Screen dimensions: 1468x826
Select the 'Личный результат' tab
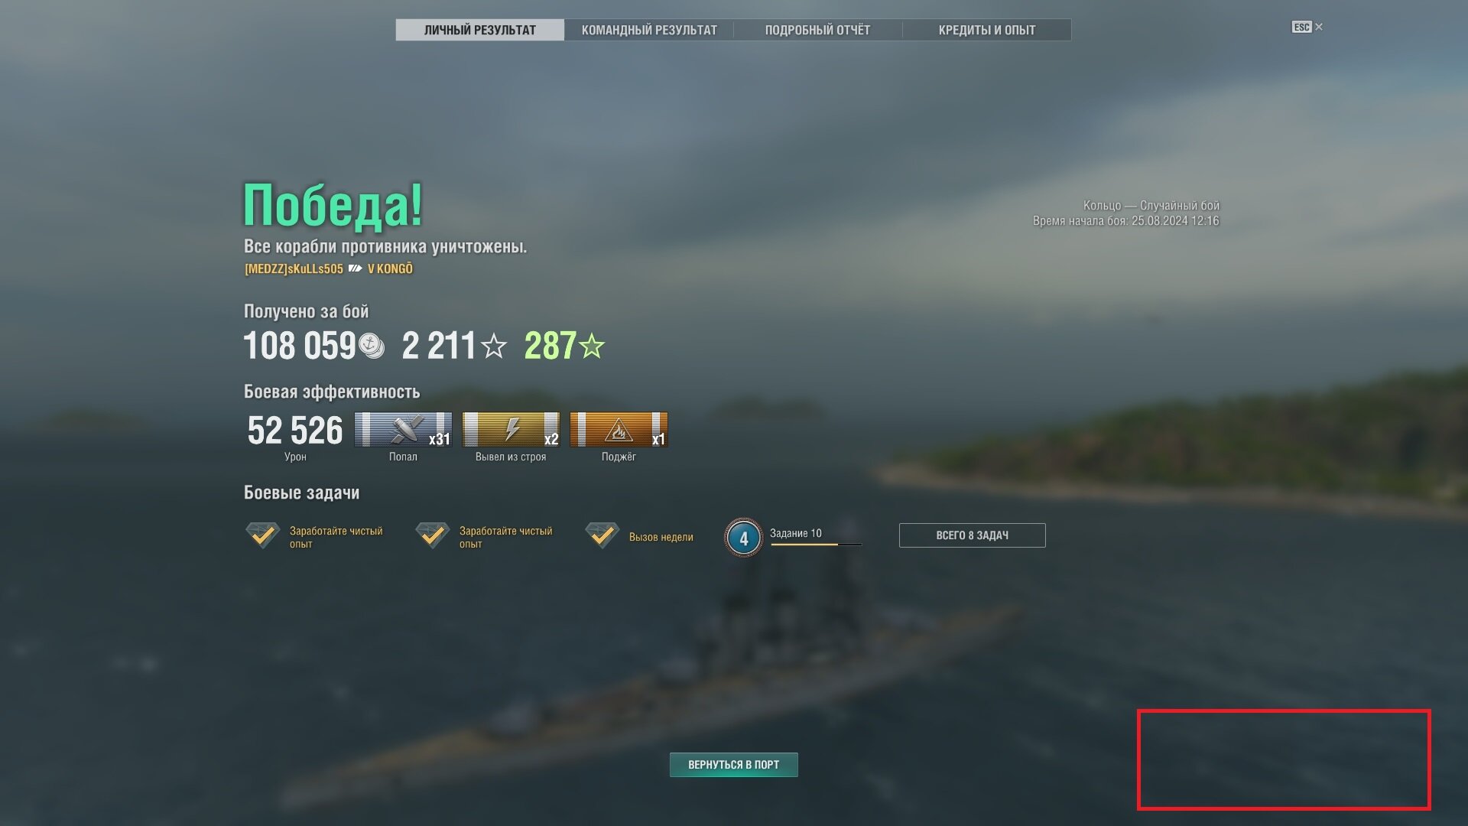coord(480,30)
